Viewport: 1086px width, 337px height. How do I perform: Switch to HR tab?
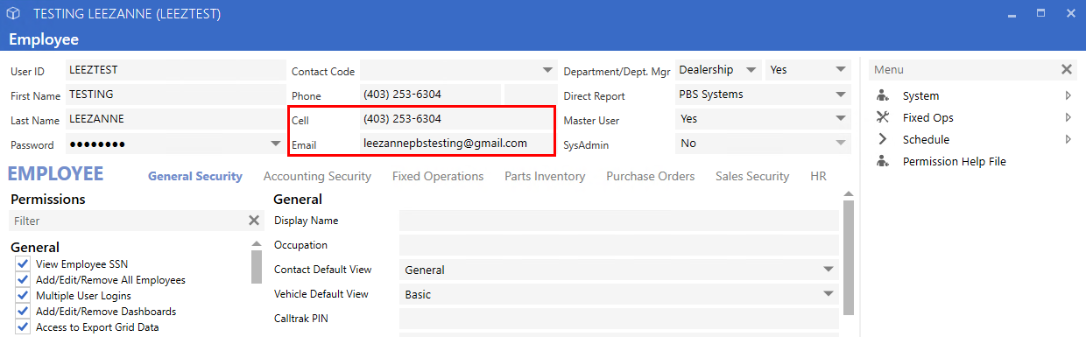[x=818, y=176]
